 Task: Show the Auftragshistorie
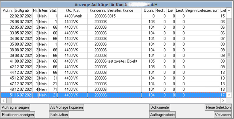tap(162, 114)
